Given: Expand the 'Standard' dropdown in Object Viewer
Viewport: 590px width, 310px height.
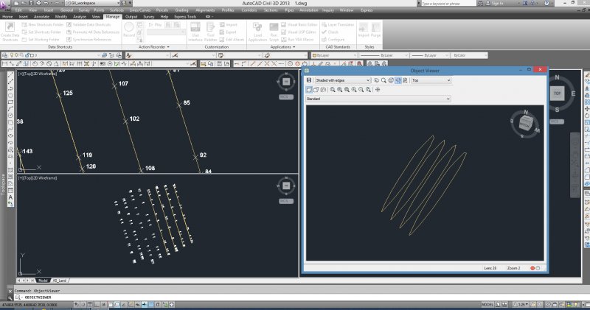Looking at the screenshot, I should click(x=377, y=99).
